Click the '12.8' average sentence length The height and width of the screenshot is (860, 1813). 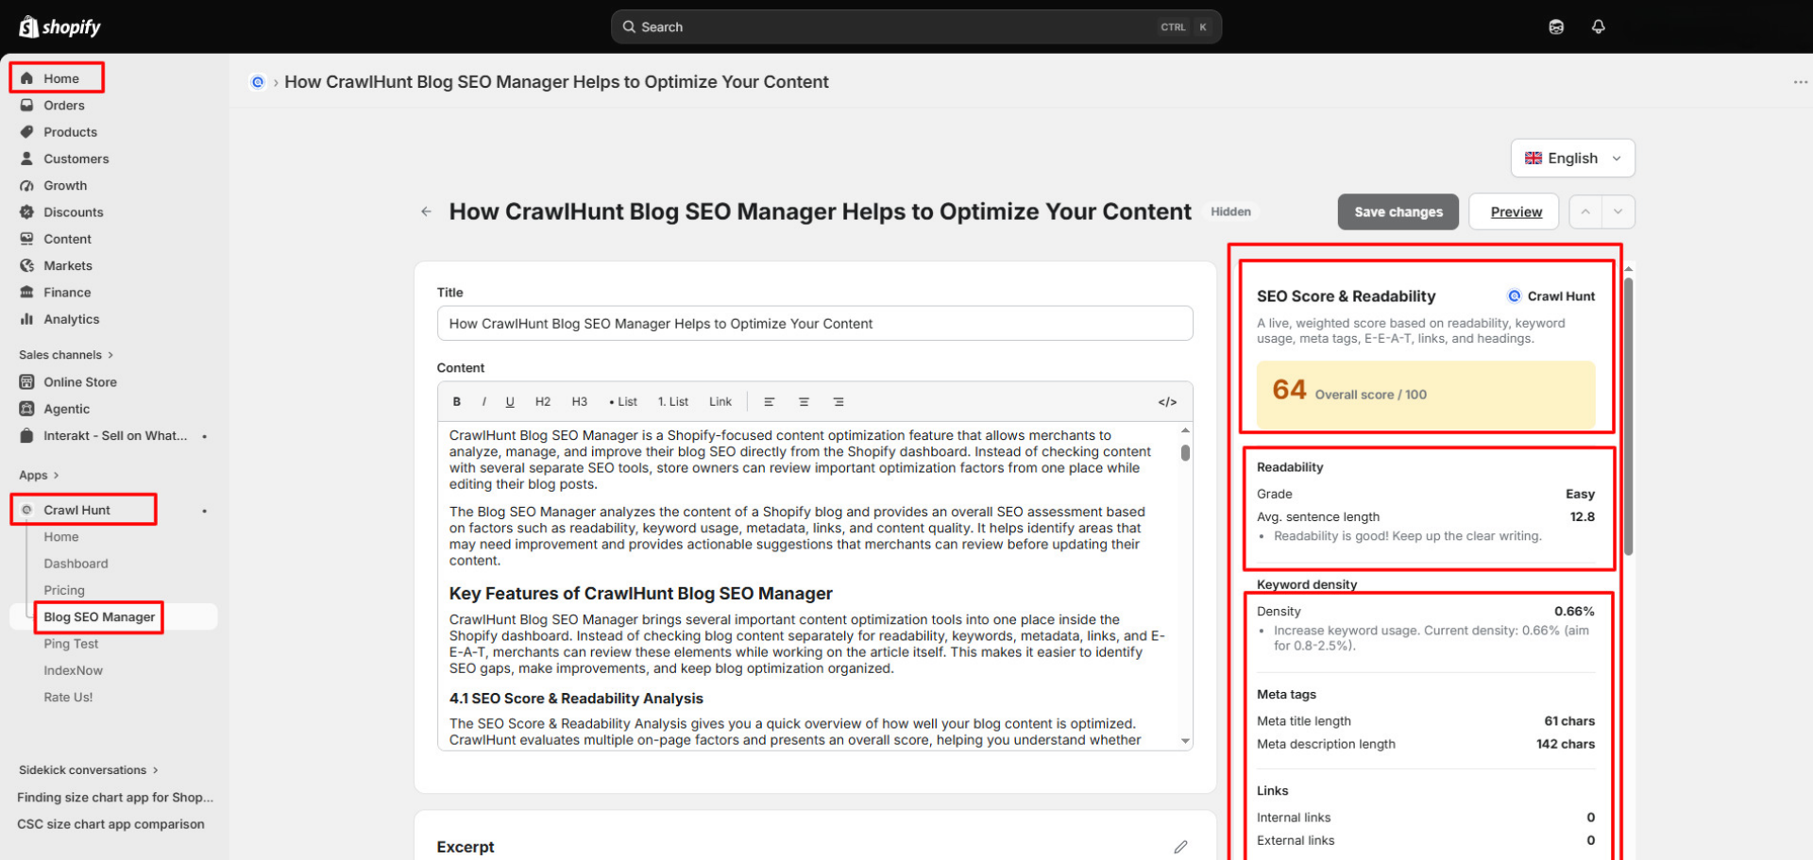click(x=1582, y=517)
